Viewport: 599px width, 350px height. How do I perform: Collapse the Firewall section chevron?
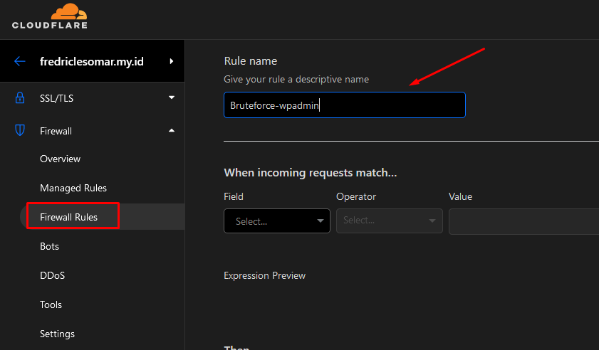coord(172,131)
